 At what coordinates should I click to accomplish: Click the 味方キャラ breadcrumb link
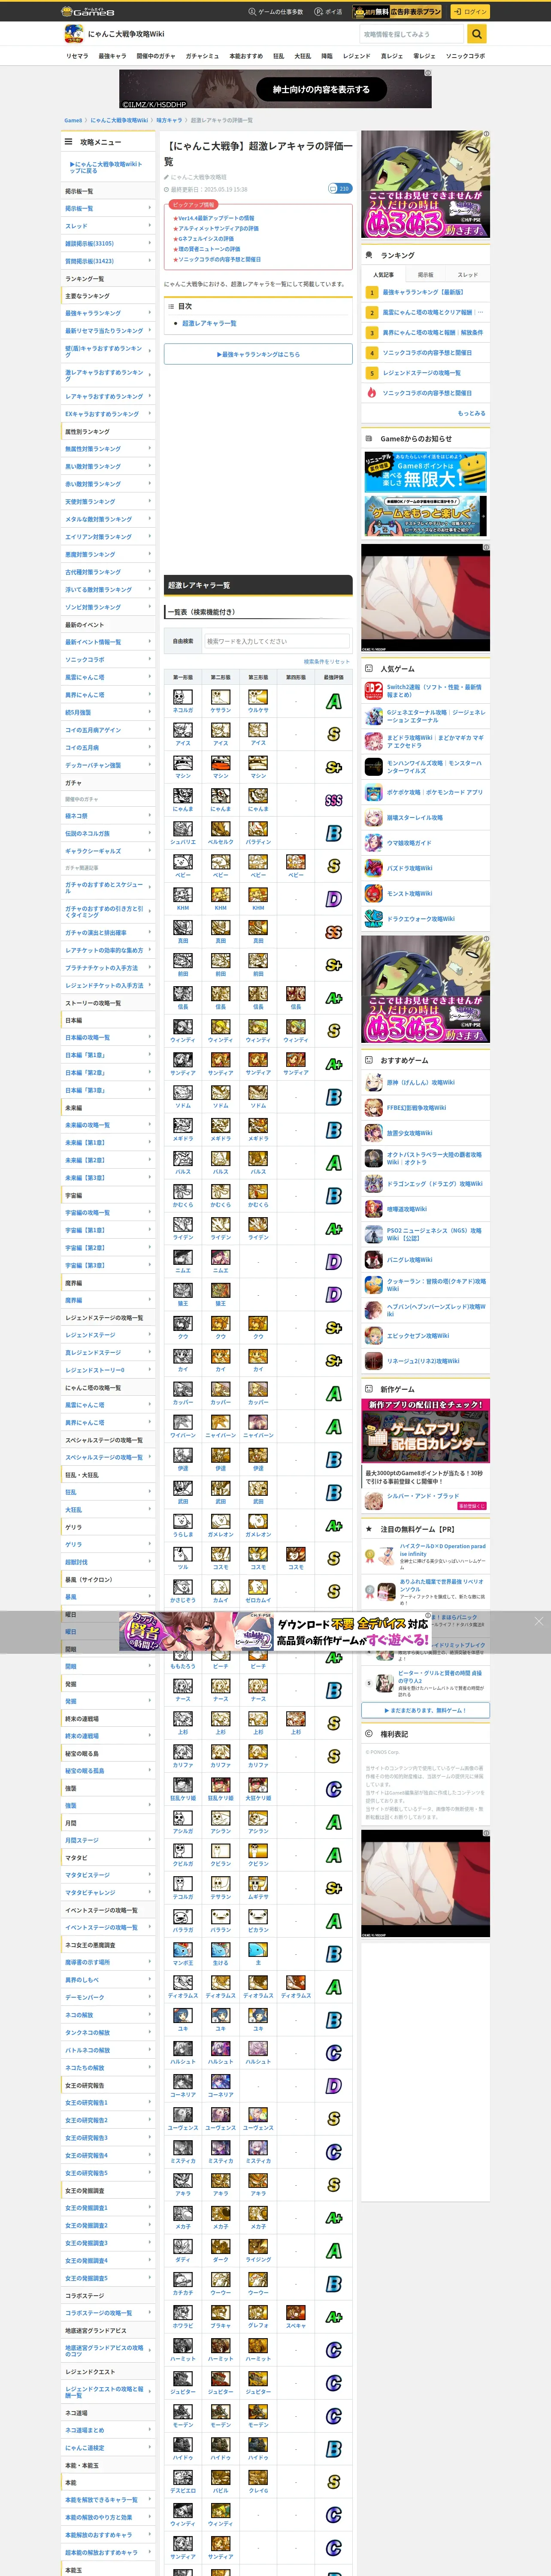(169, 120)
